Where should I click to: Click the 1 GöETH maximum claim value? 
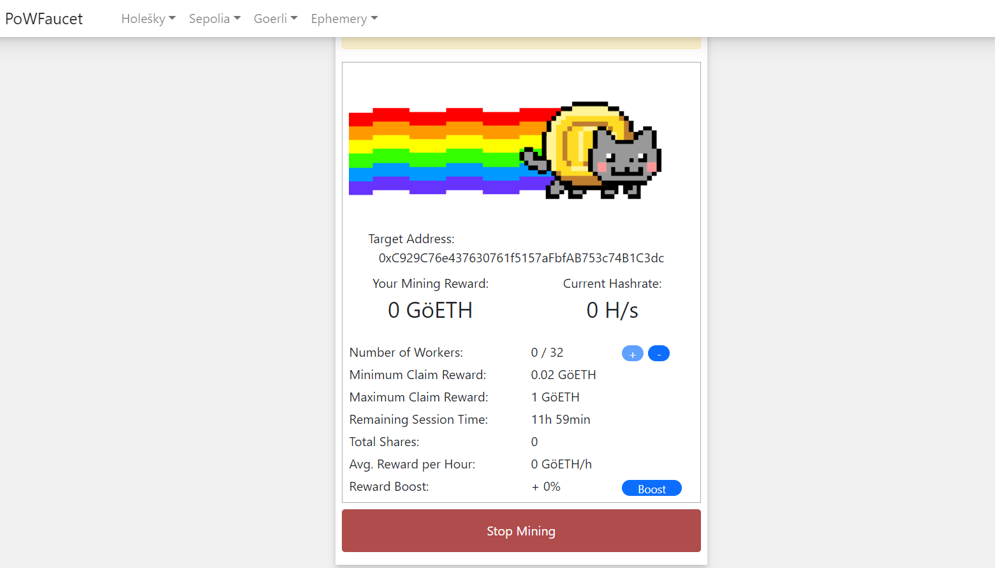coord(556,397)
